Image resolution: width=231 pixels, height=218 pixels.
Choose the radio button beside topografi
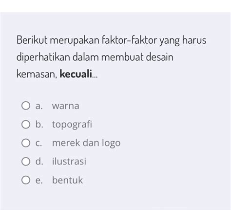tap(26, 125)
